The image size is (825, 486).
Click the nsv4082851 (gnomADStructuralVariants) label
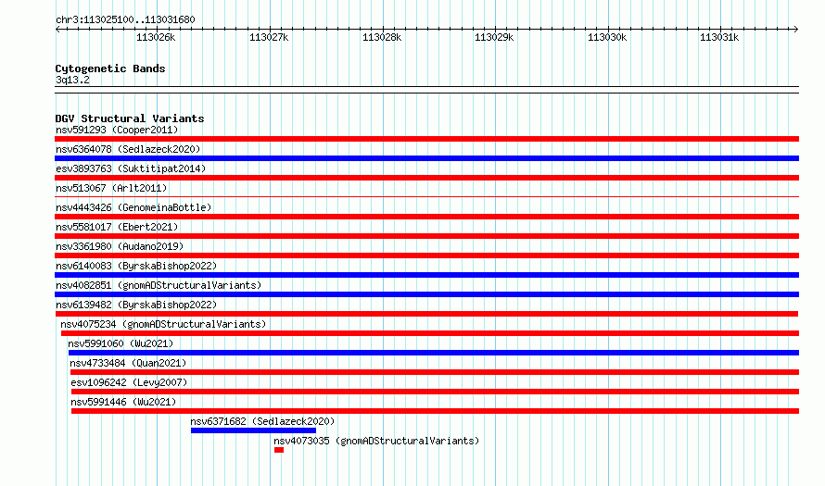pos(159,285)
